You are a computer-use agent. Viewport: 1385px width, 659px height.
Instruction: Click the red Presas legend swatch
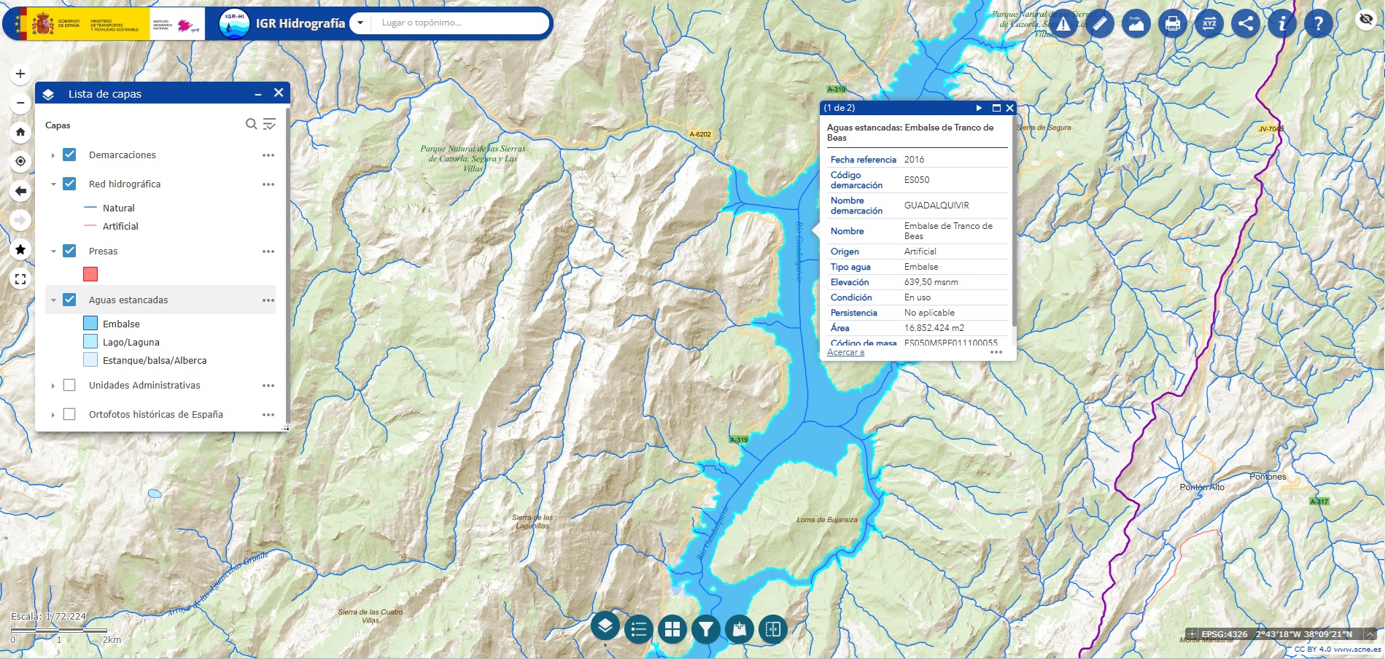coord(90,274)
